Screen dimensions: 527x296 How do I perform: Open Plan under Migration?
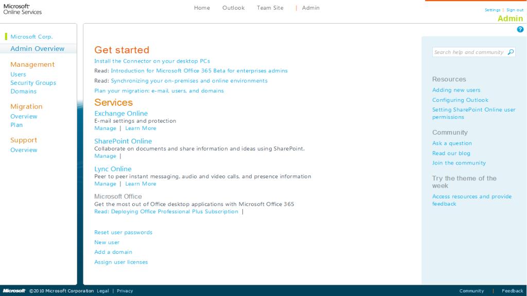coord(16,125)
